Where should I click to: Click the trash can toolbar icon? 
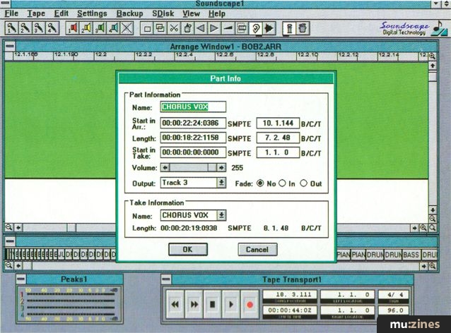[303, 29]
